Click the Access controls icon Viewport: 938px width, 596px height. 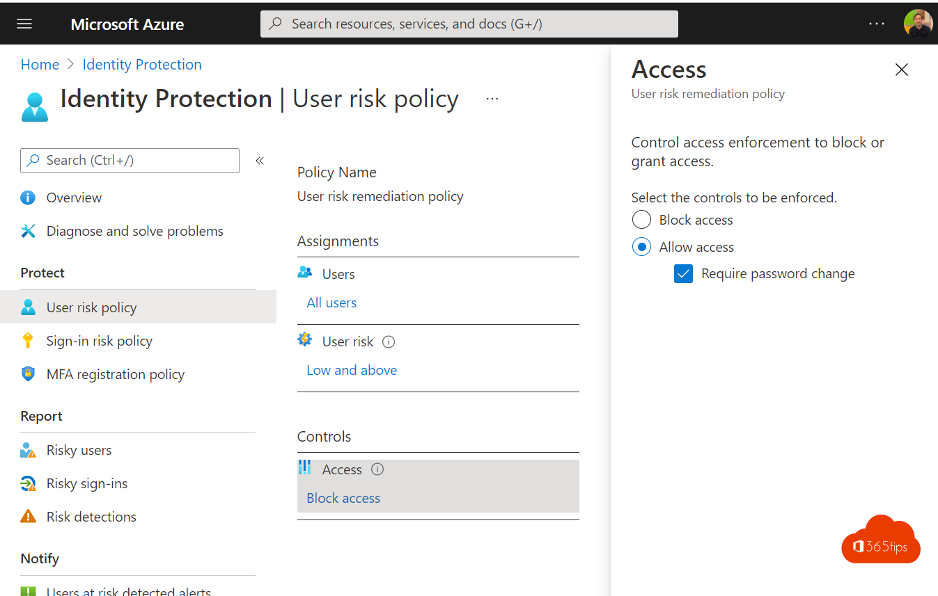pos(304,467)
